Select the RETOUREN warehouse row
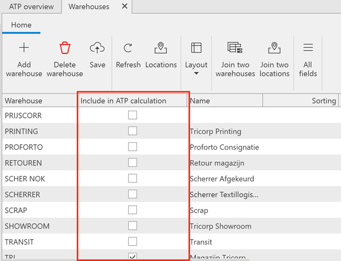This screenshot has width=341, height=261. point(23,163)
